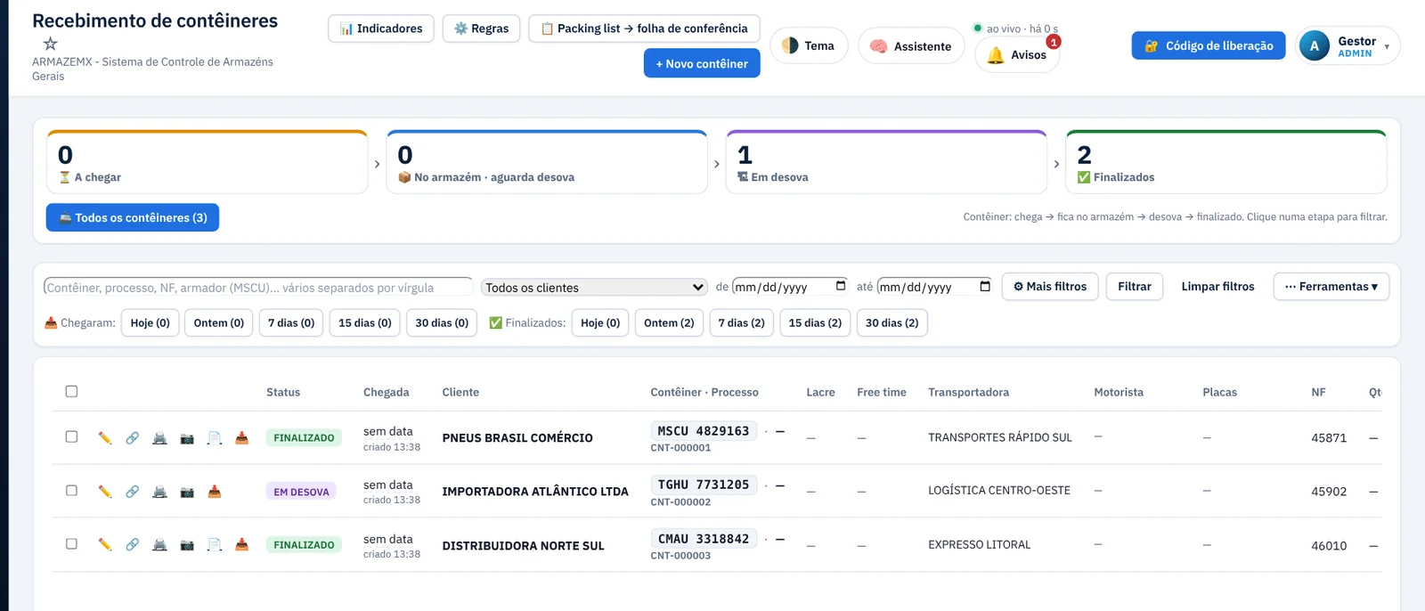1425x611 pixels.
Task: Open the Avisos notification bell
Action: [1017, 55]
